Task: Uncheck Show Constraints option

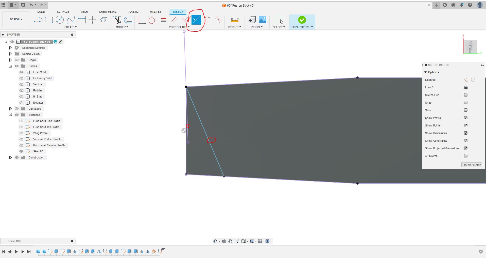Action: [466, 141]
